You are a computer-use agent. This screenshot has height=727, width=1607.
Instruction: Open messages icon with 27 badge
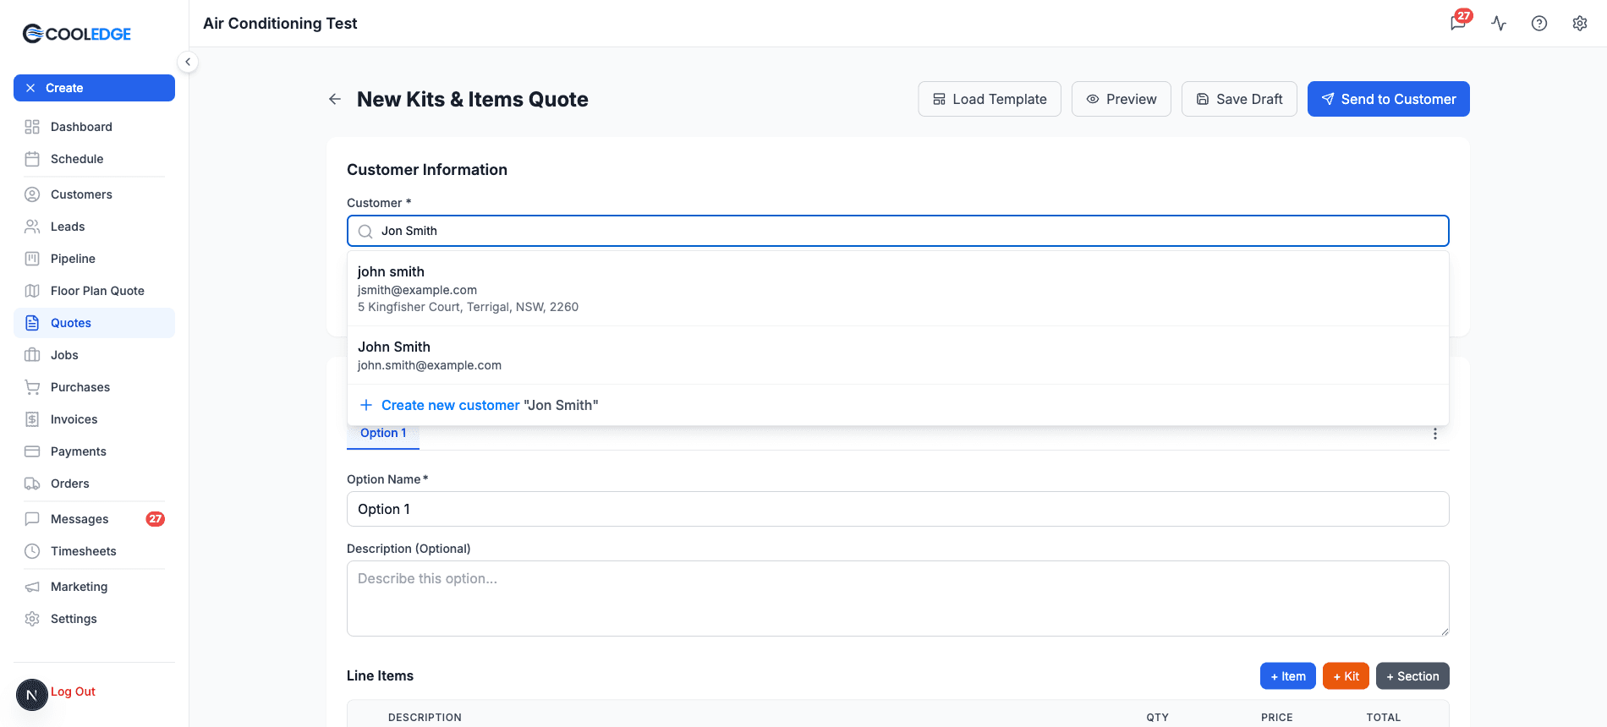point(1459,23)
